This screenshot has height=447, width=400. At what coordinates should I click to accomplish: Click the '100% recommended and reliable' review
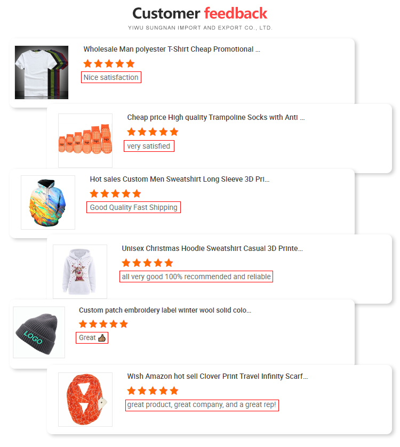pos(196,277)
